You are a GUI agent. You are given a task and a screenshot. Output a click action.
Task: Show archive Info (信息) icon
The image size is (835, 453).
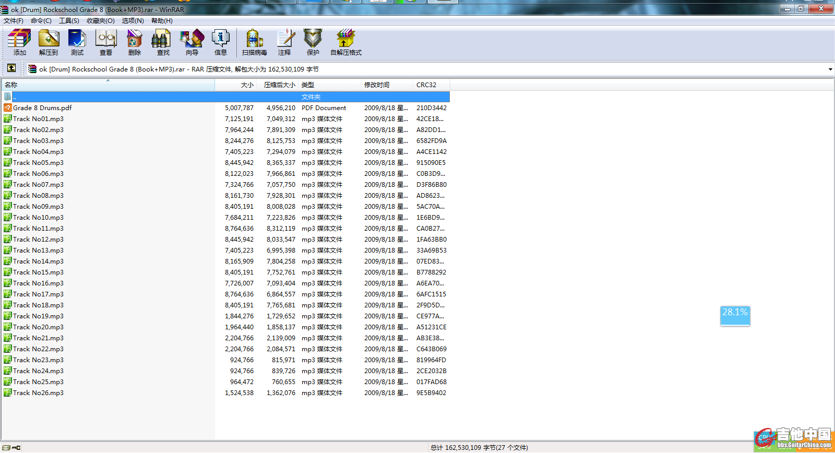point(220,42)
